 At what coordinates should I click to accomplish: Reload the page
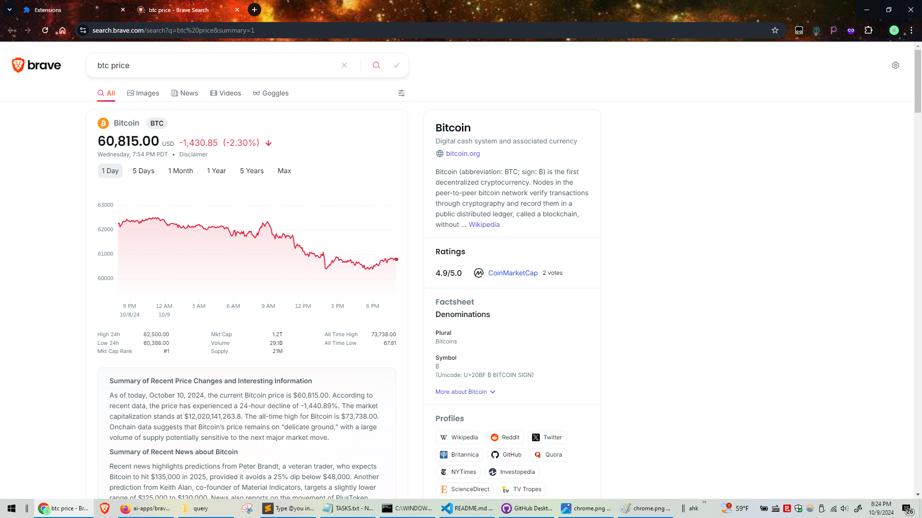pyautogui.click(x=45, y=30)
